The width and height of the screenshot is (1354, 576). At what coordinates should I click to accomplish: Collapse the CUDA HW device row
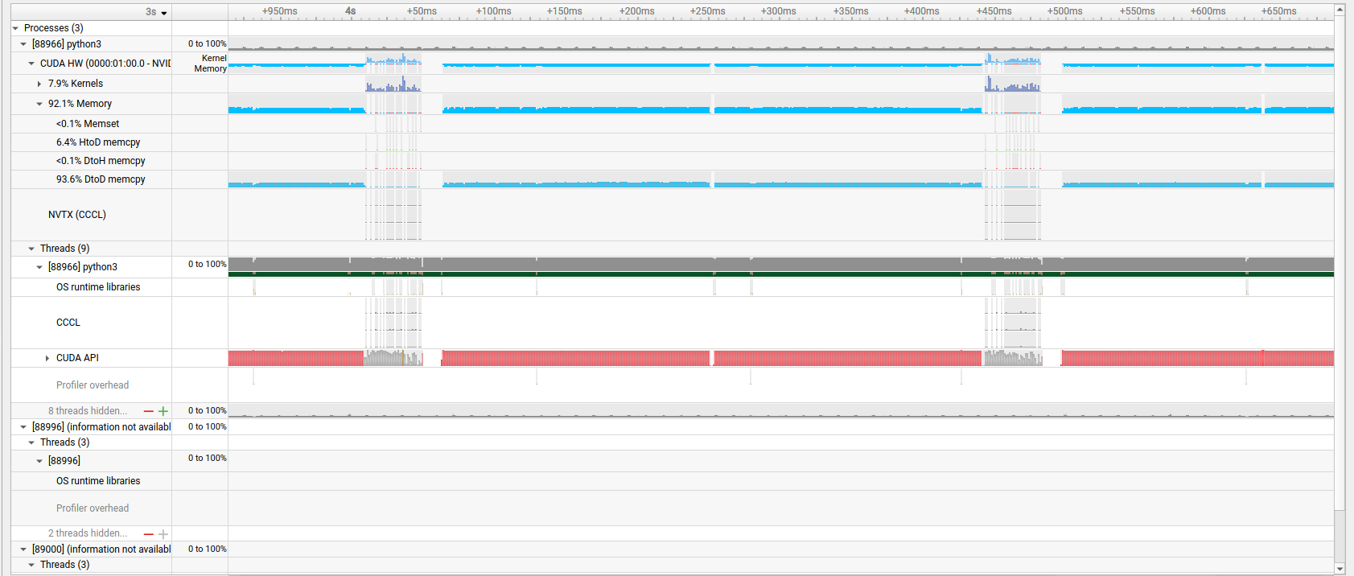(31, 64)
